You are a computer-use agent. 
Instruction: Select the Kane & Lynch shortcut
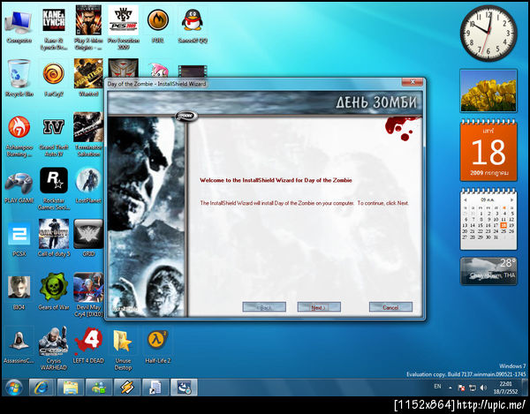pyautogui.click(x=53, y=29)
